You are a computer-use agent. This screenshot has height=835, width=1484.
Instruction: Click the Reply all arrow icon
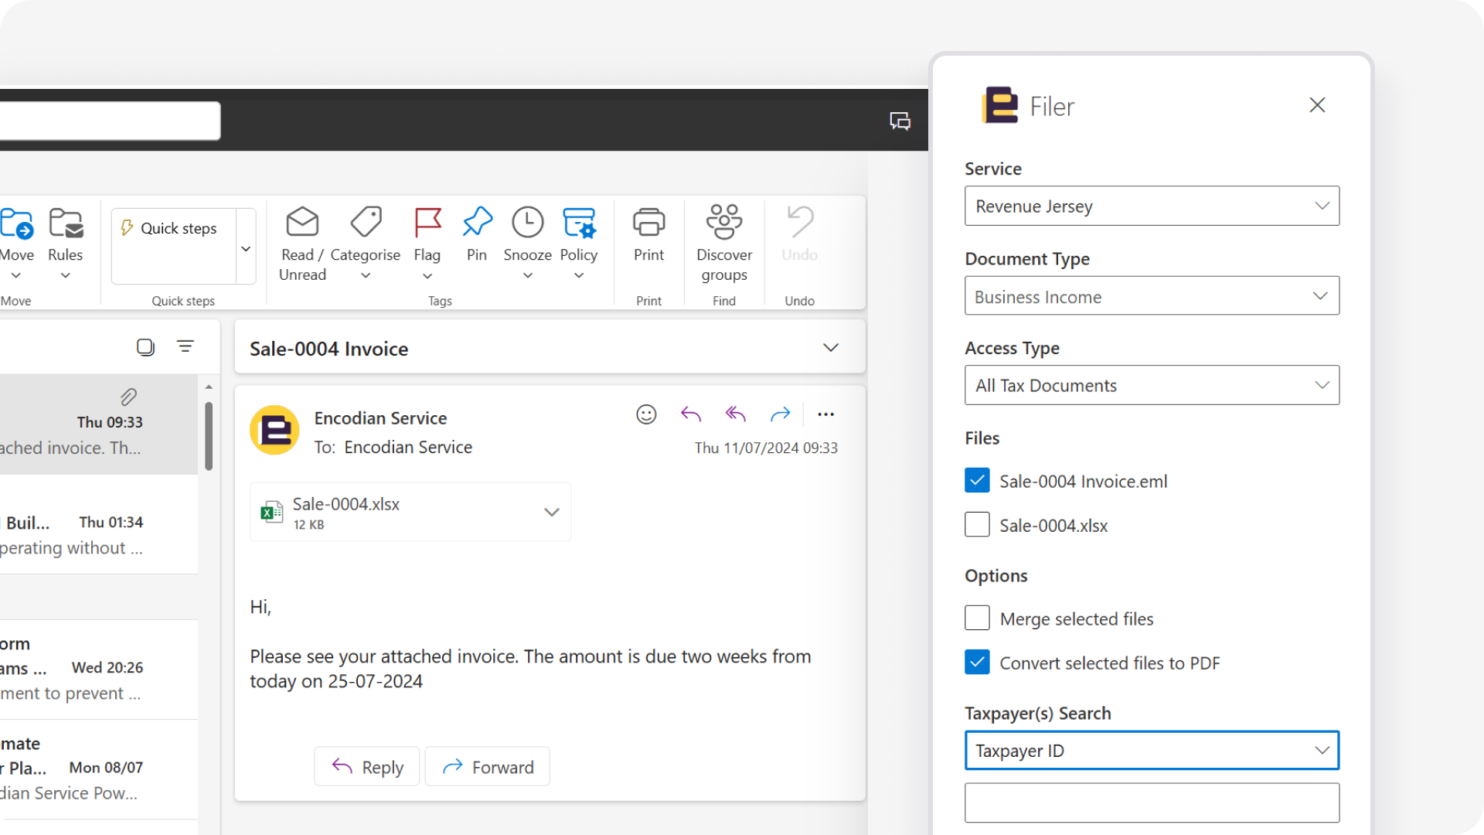pyautogui.click(x=735, y=414)
